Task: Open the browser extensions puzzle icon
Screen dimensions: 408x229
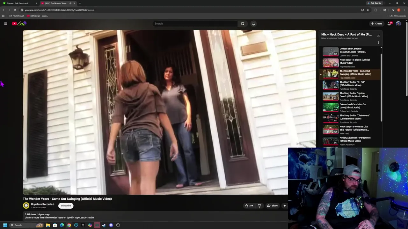Action: click(x=376, y=10)
